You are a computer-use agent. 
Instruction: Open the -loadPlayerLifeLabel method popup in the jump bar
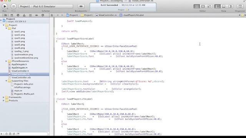(x=132, y=15)
